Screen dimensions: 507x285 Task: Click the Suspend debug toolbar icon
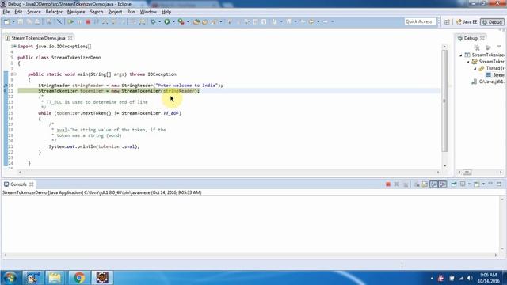pos(79,21)
